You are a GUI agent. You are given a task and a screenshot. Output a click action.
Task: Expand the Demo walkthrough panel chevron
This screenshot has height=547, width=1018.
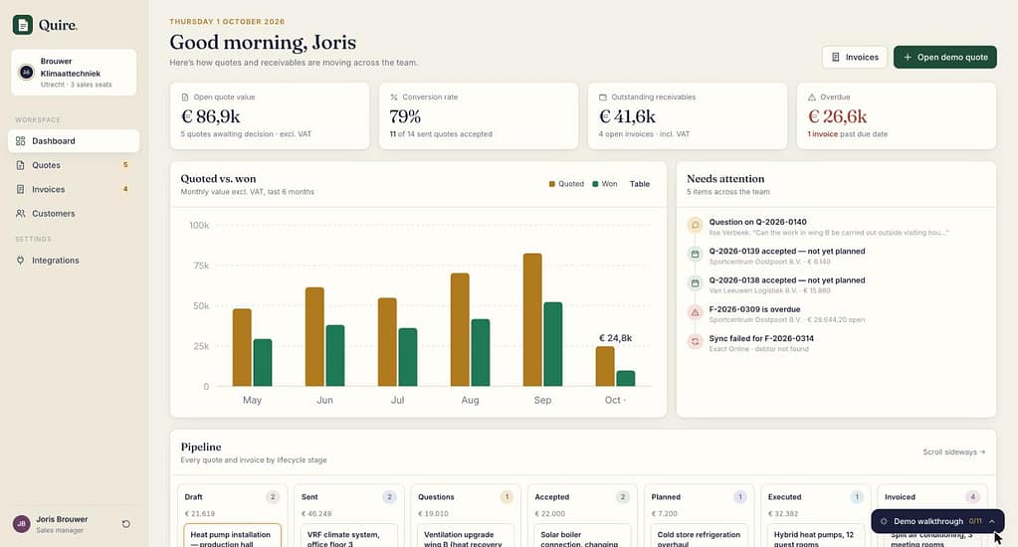tap(992, 521)
